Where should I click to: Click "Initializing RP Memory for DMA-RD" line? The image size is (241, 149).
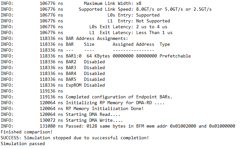tap(115, 103)
